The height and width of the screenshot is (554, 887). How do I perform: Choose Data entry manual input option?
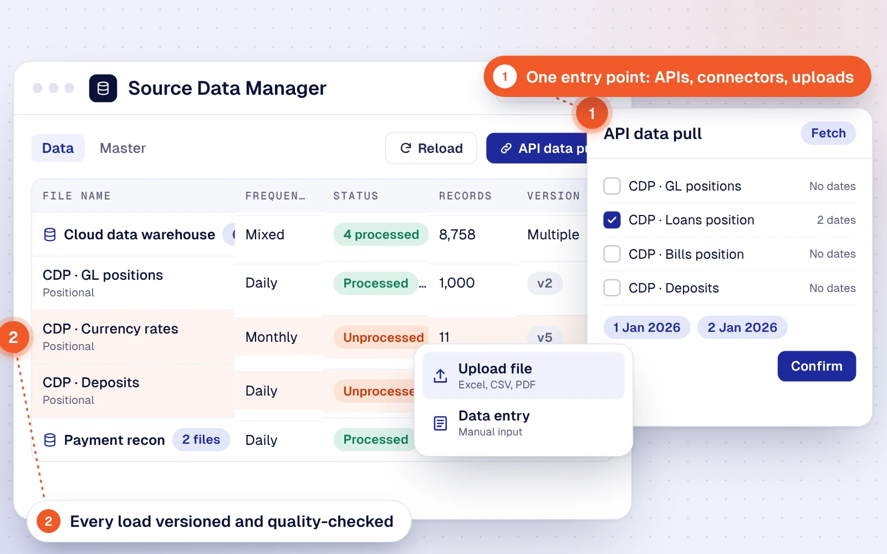523,423
